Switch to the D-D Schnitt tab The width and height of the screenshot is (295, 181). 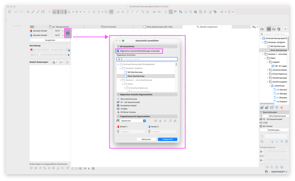[108, 27]
